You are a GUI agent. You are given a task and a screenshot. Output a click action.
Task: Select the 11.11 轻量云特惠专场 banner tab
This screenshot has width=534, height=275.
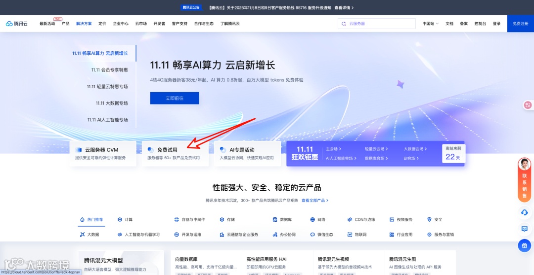[107, 87]
